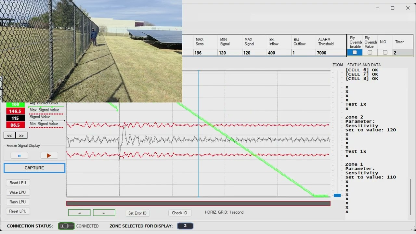Click the zone selected display box showing 2
Viewport: 416px width, 234px height.
185,226
